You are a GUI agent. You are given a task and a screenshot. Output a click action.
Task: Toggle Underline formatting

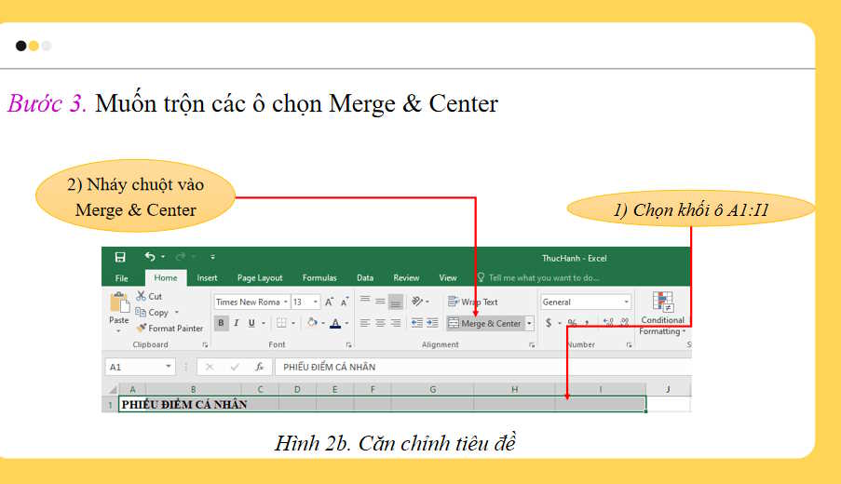click(251, 323)
